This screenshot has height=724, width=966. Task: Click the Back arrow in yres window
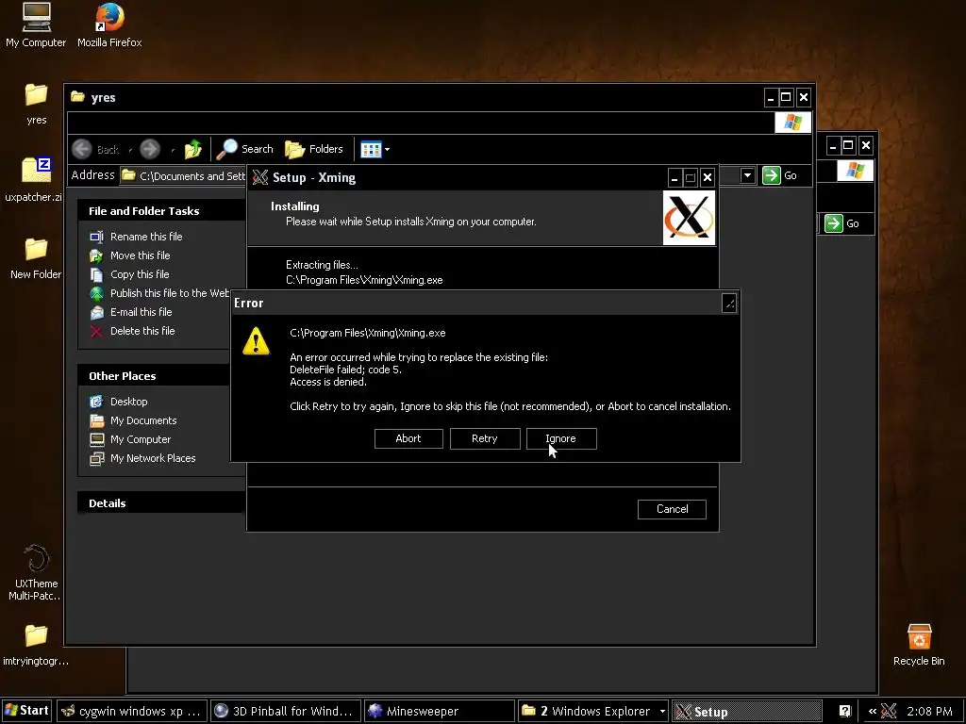point(82,149)
